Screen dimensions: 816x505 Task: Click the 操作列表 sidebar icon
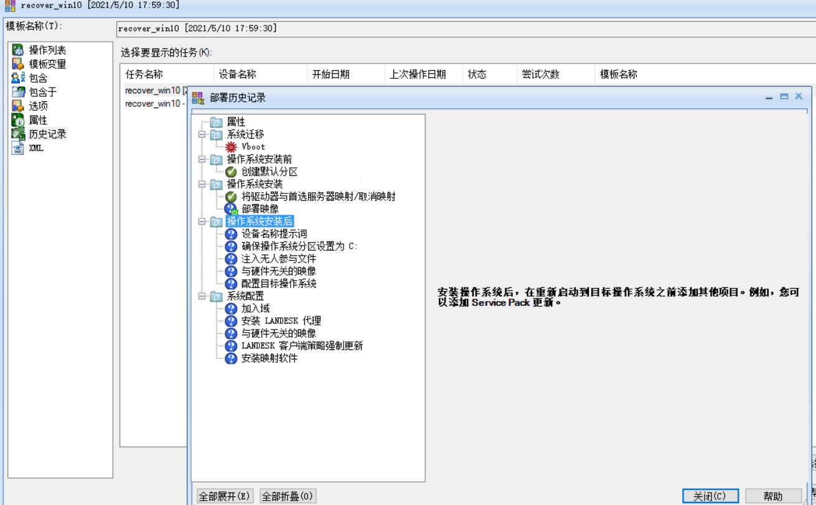pyautogui.click(x=17, y=50)
